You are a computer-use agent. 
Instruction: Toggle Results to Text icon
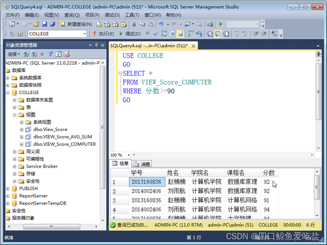click(210, 34)
